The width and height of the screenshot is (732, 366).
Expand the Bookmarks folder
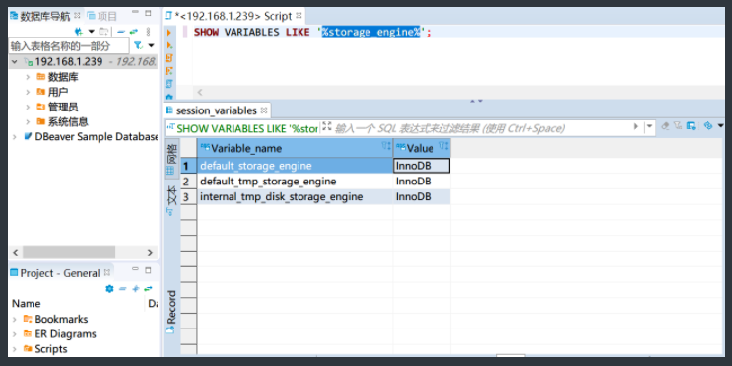(15, 320)
